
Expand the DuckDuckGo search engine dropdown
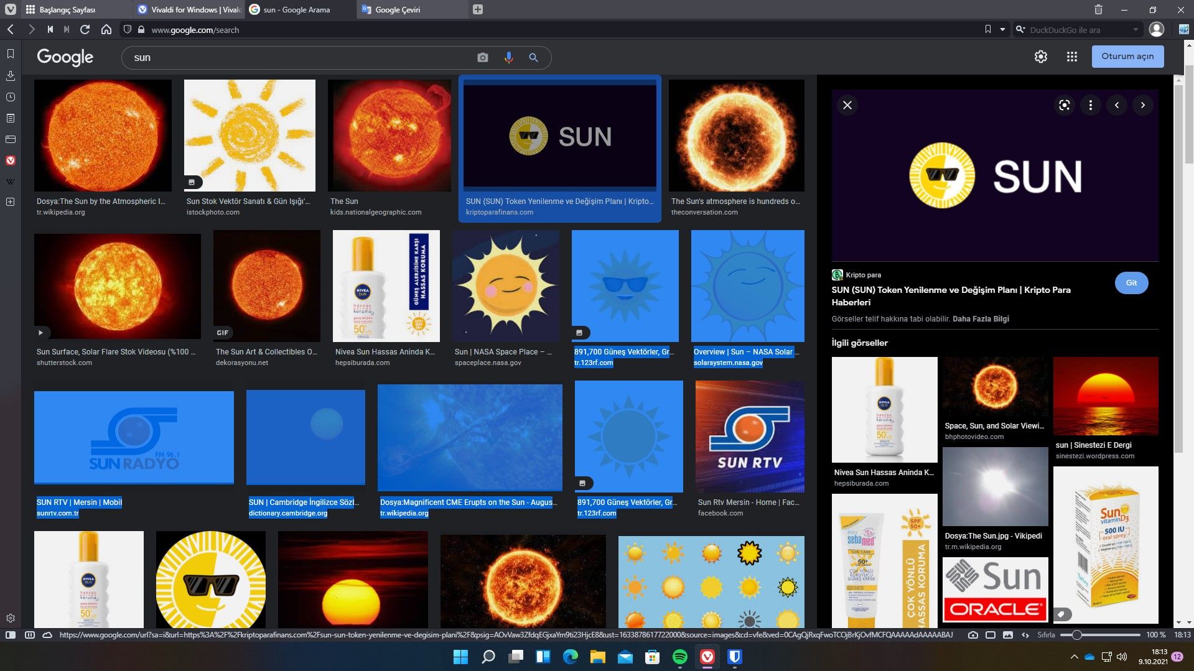pos(1136,29)
